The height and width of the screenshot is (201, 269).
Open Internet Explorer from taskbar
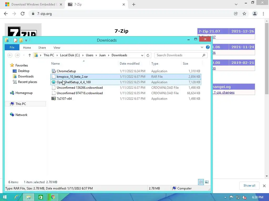tap(17, 197)
